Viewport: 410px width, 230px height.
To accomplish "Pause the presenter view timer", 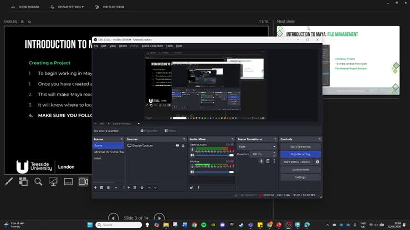I will (x=23, y=22).
